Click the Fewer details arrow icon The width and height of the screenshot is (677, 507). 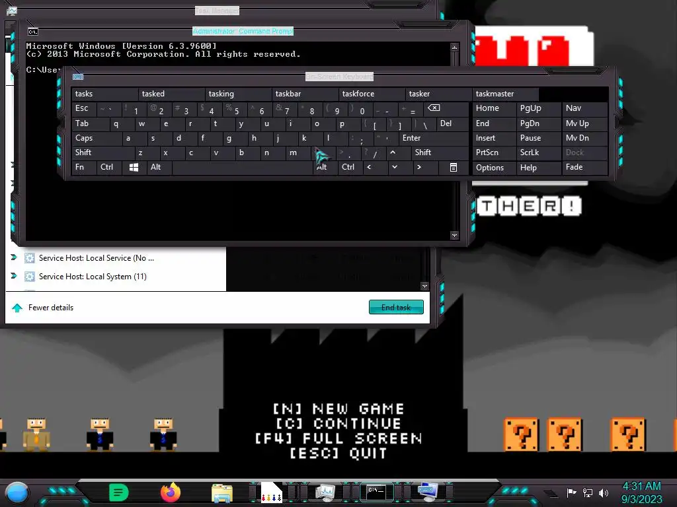tap(17, 308)
